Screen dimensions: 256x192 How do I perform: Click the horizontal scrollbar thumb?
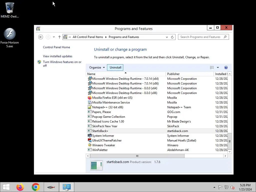pyautogui.click(x=137, y=156)
